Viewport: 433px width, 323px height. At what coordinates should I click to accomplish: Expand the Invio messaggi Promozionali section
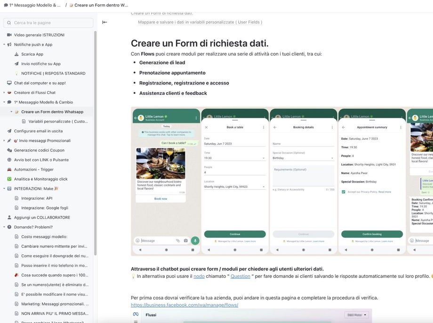[x=4, y=141]
